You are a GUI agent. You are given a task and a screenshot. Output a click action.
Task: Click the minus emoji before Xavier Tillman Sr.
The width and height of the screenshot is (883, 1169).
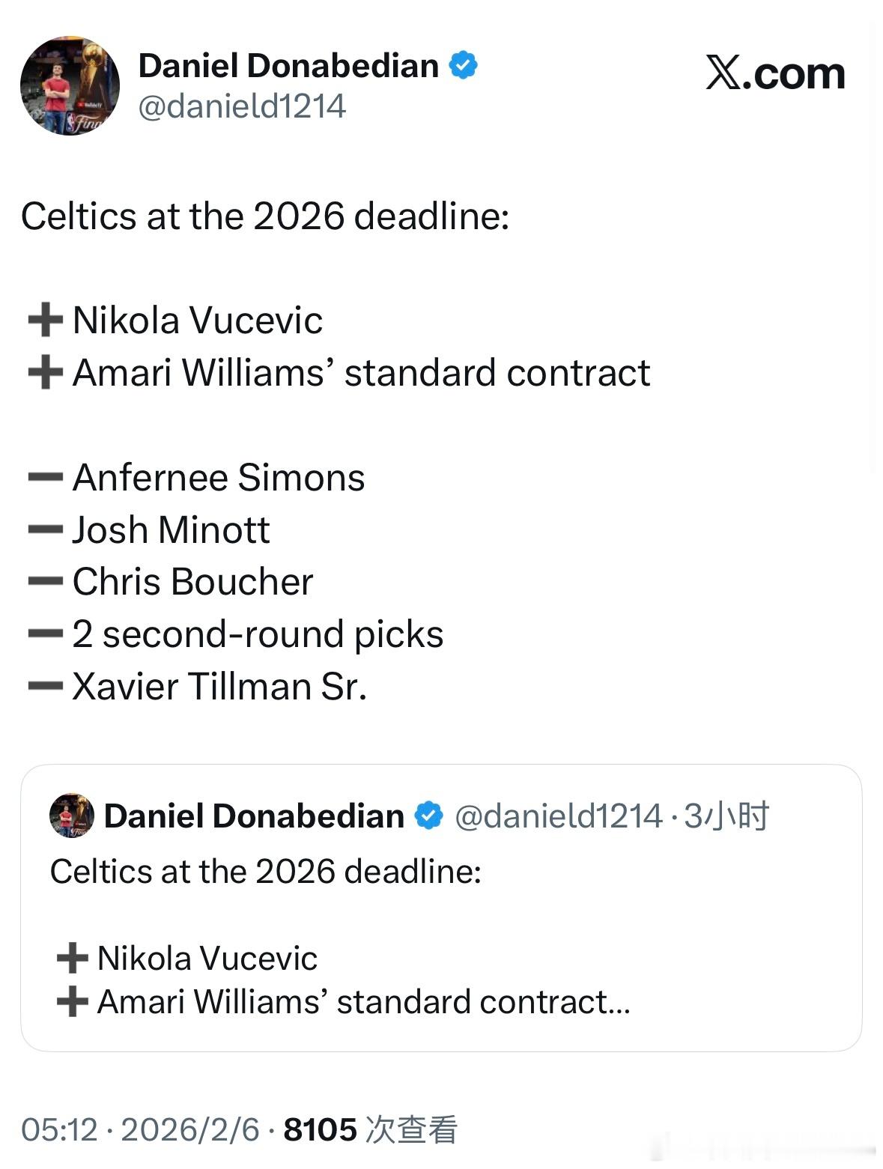click(x=45, y=686)
